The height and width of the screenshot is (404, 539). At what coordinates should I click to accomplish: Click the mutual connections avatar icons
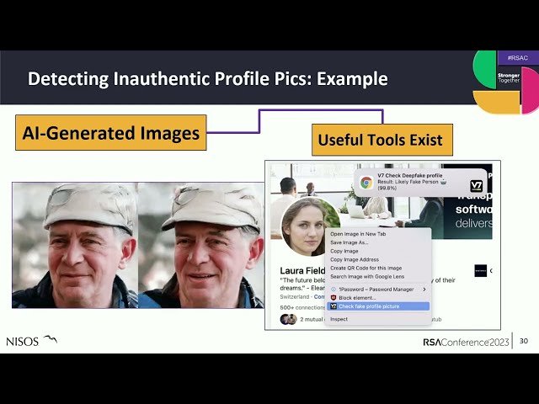[x=288, y=319]
